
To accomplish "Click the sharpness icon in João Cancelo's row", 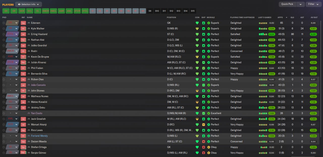I will tap(203, 85).
